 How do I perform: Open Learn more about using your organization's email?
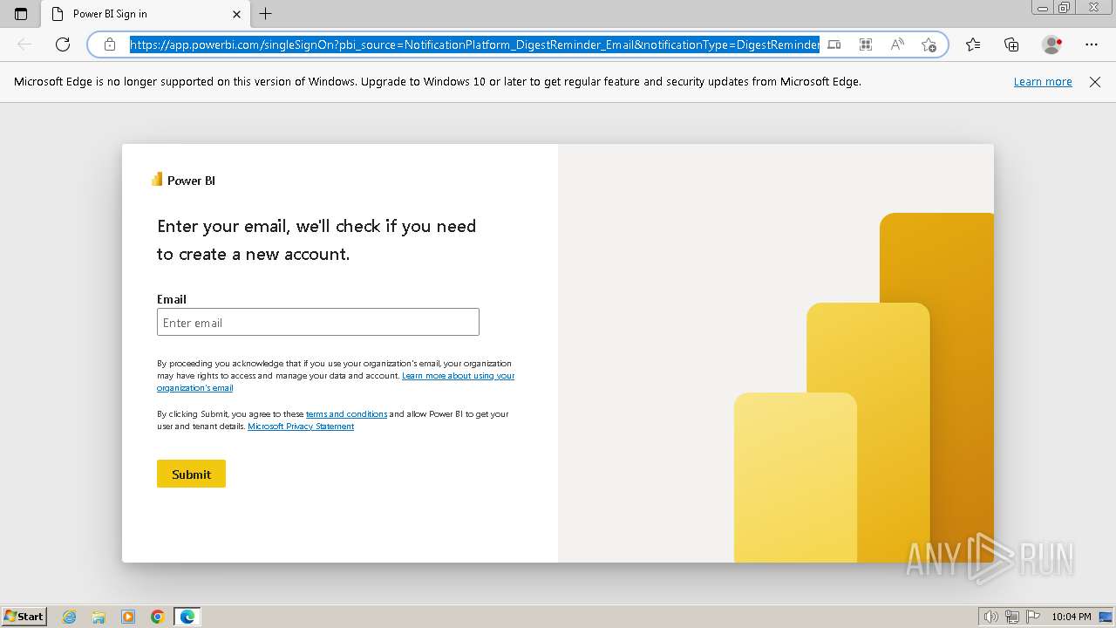(x=336, y=381)
